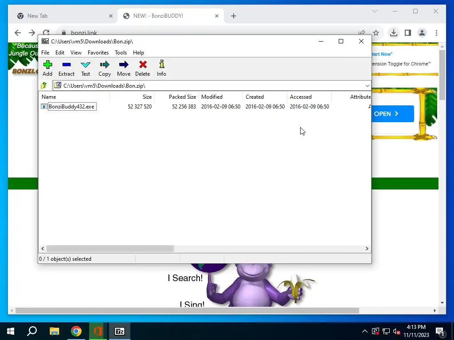454x340 pixels.
Task: Click the Add toolbar icon in 7-Zip
Action: click(x=47, y=65)
